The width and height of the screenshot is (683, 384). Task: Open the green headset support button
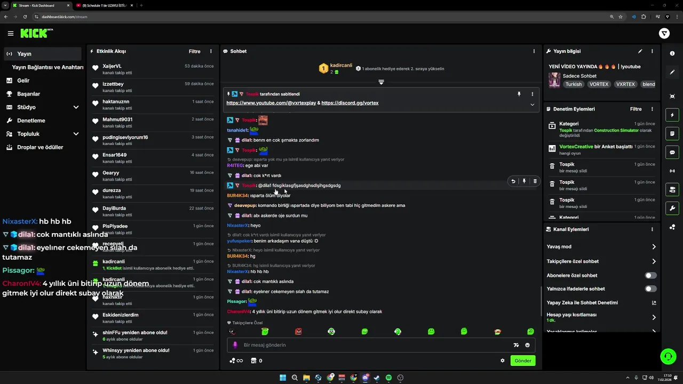click(x=668, y=356)
